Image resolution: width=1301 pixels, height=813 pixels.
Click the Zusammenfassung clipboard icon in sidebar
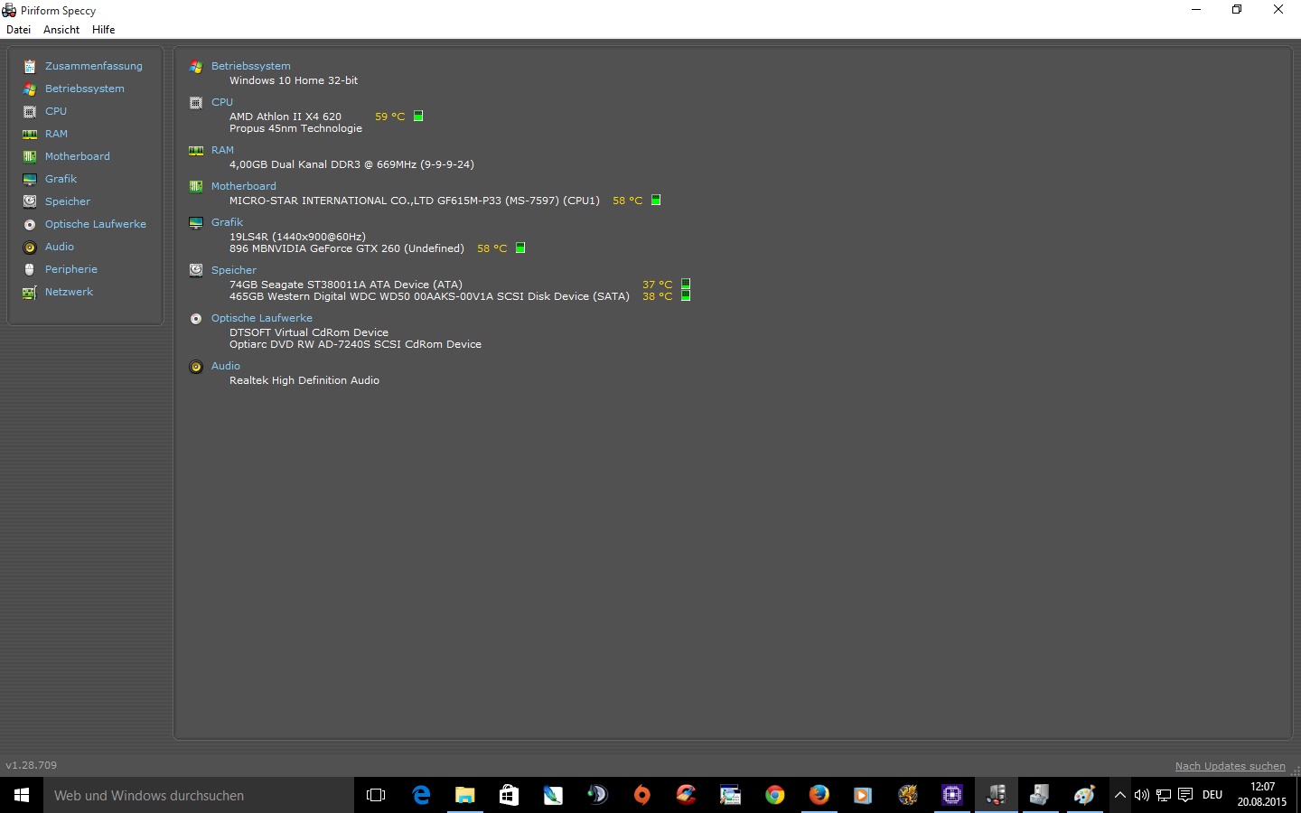tap(30, 66)
